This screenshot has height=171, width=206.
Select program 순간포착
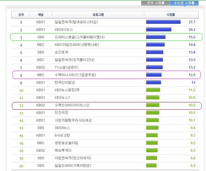pyautogui.click(x=61, y=52)
